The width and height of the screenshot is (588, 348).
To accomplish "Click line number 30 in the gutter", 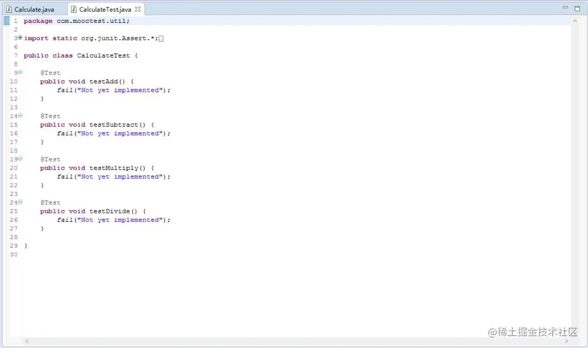I will tap(14, 255).
